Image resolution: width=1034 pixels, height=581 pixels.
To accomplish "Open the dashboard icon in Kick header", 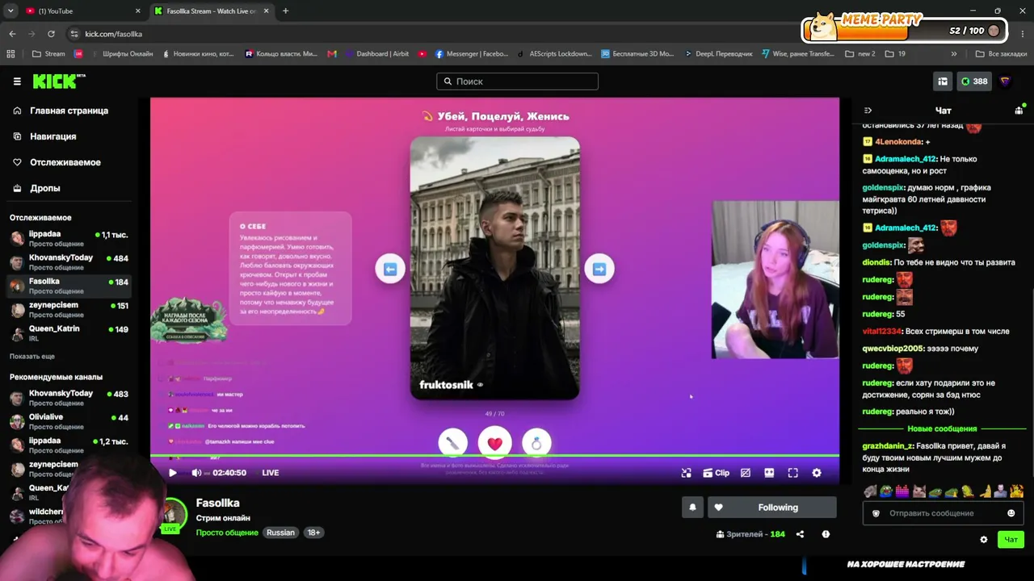I will (x=943, y=82).
